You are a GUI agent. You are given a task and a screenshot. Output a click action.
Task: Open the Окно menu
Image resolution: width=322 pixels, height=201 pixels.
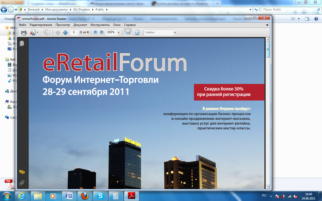tap(117, 25)
